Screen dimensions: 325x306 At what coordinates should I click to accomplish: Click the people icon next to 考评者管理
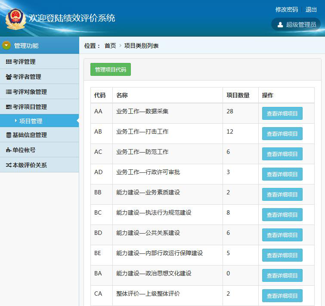9,77
